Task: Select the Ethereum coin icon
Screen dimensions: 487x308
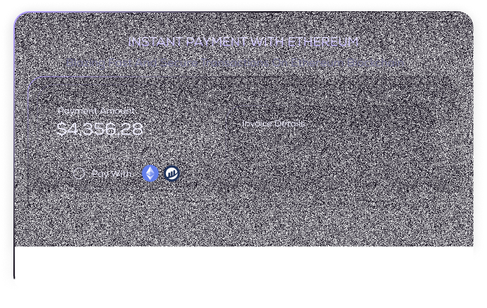Action: pos(150,173)
